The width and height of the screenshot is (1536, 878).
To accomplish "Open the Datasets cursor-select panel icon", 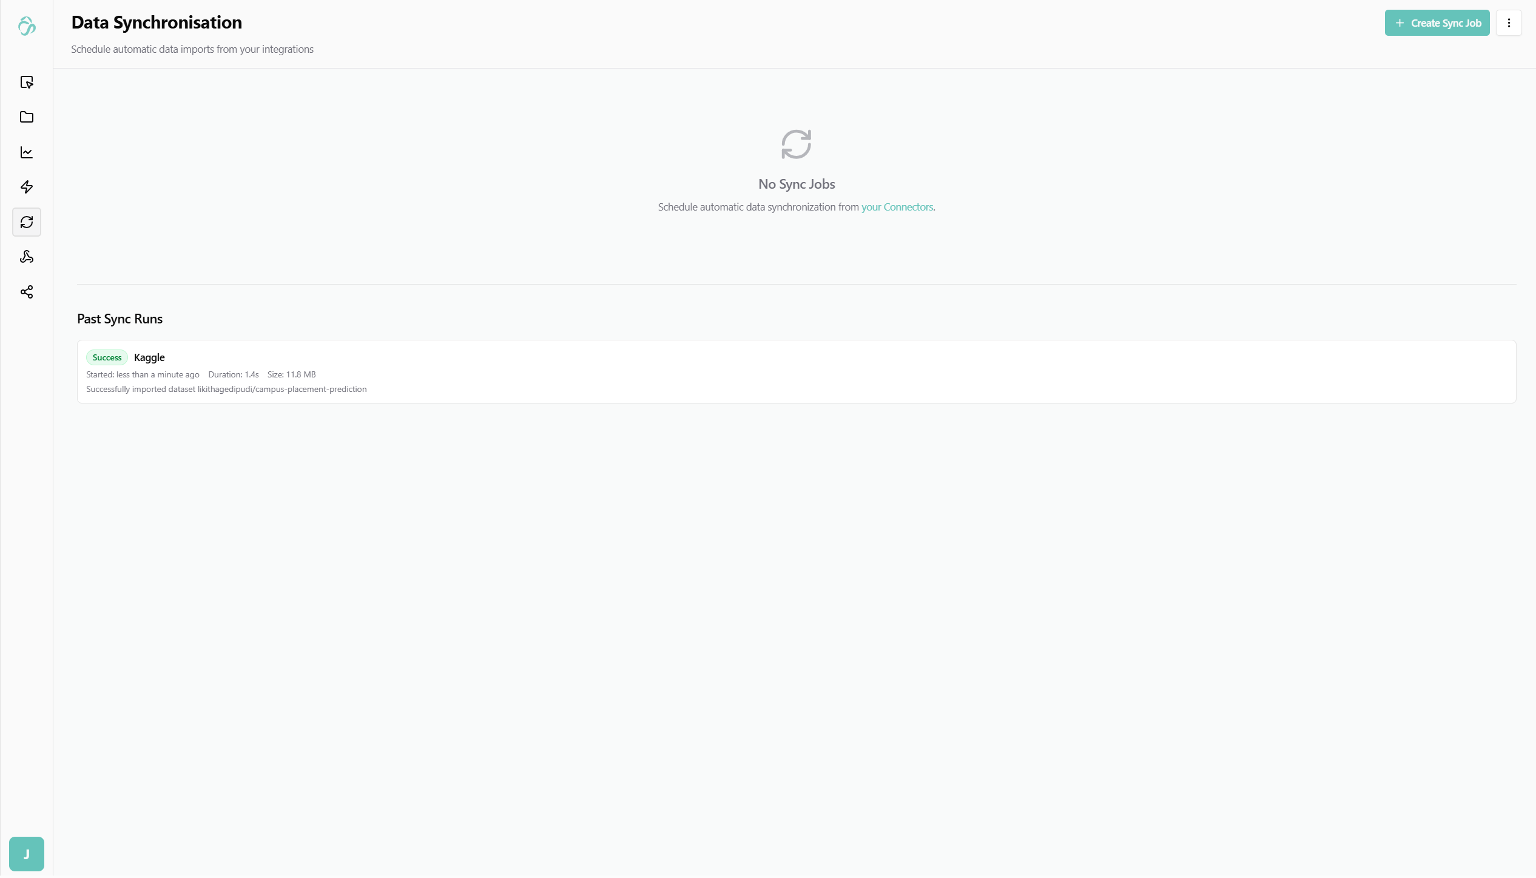I will 27,83.
